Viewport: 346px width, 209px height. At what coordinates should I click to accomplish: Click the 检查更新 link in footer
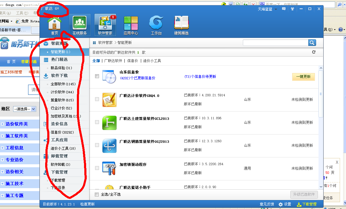[x=87, y=204]
